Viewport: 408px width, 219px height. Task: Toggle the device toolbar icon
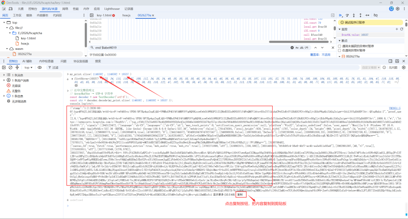click(11, 9)
